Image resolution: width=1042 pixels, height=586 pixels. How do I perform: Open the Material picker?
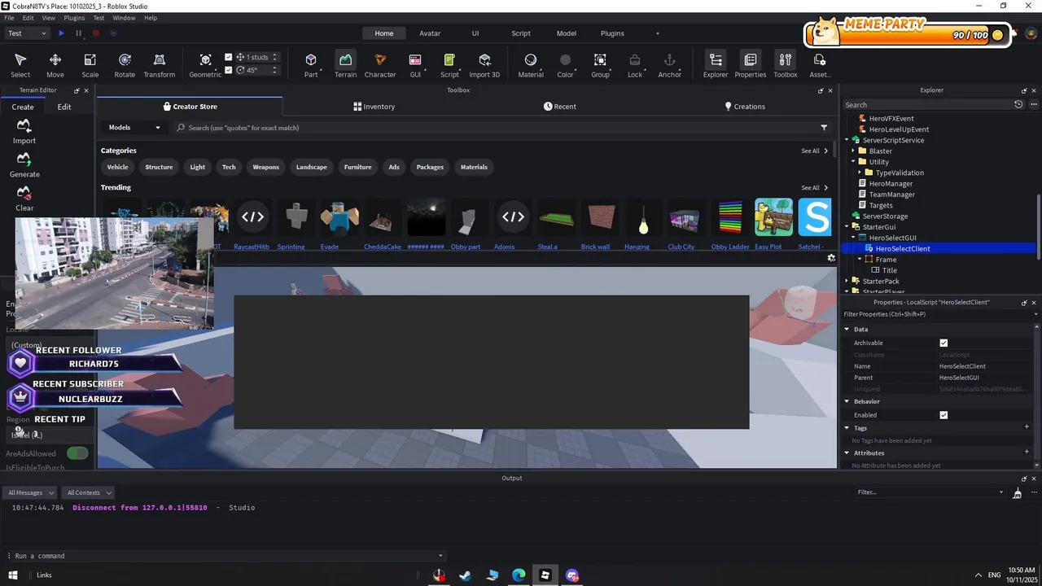(x=531, y=65)
